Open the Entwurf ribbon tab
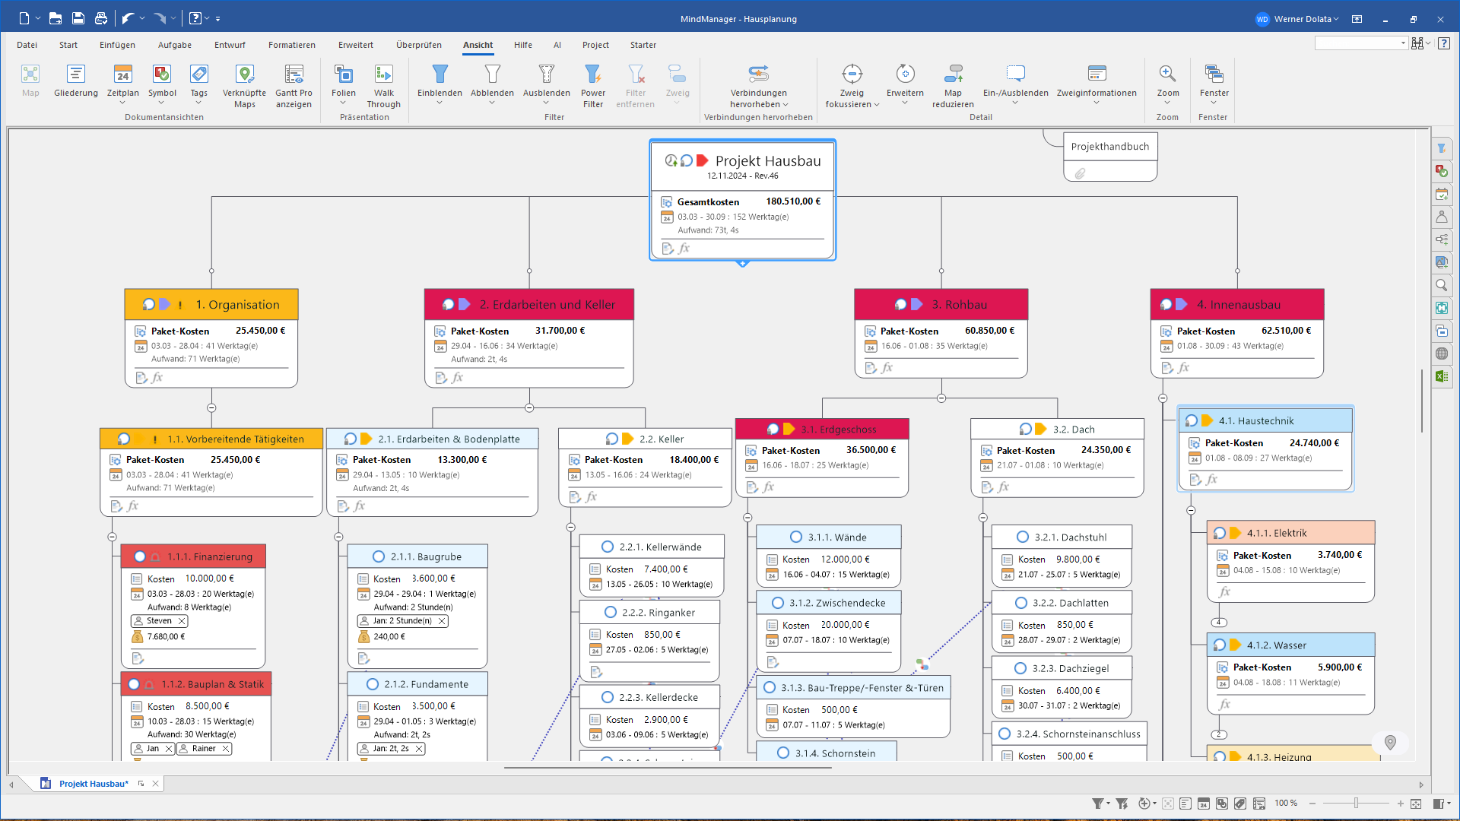1460x821 pixels. 230,45
